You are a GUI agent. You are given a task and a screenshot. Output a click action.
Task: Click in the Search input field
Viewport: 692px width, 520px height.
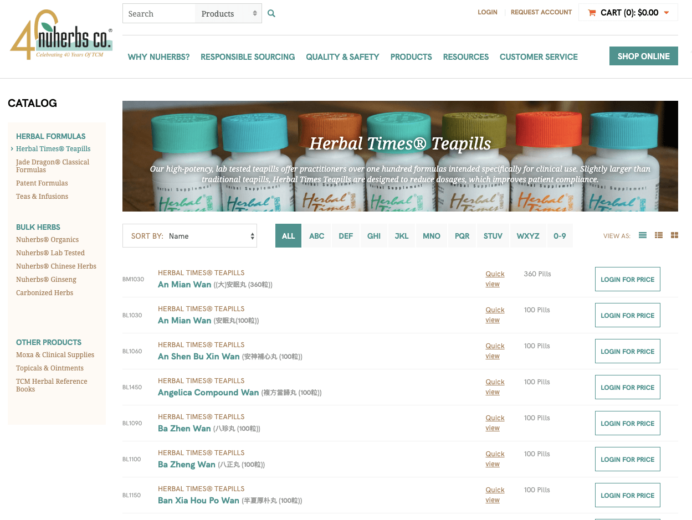click(159, 14)
